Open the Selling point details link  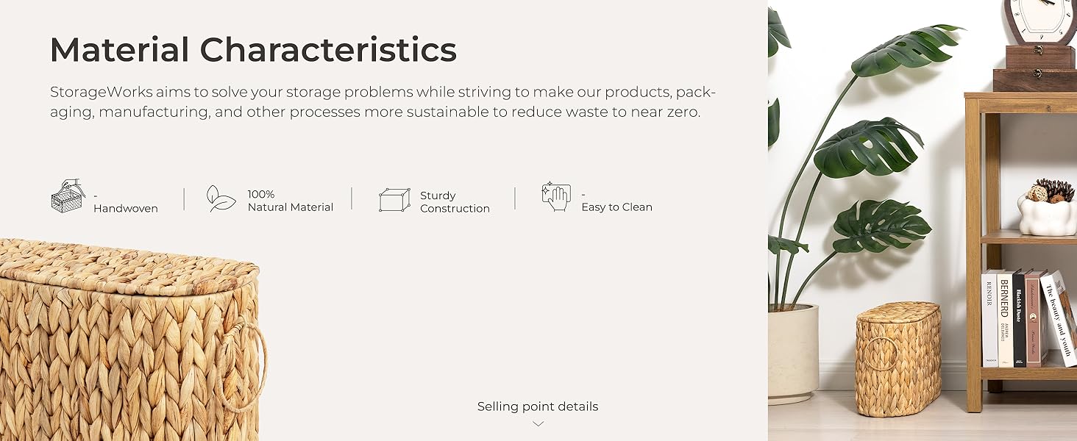click(x=537, y=406)
